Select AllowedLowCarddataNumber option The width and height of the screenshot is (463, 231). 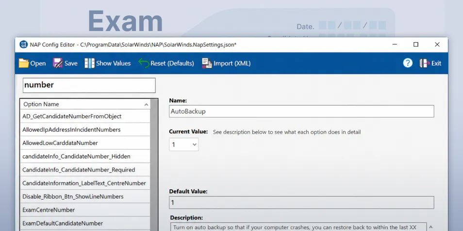85,143
